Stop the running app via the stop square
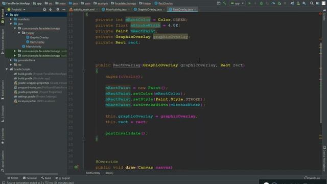 click(285, 4)
